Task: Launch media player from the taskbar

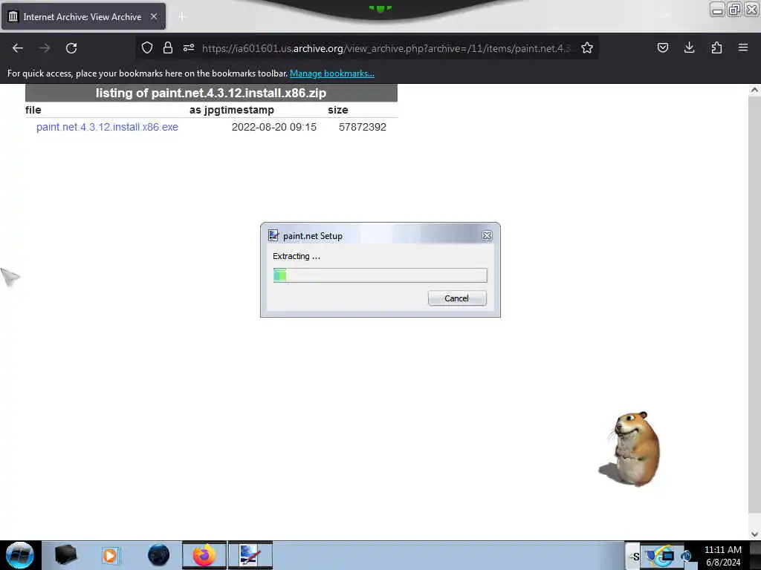Action: tap(110, 555)
